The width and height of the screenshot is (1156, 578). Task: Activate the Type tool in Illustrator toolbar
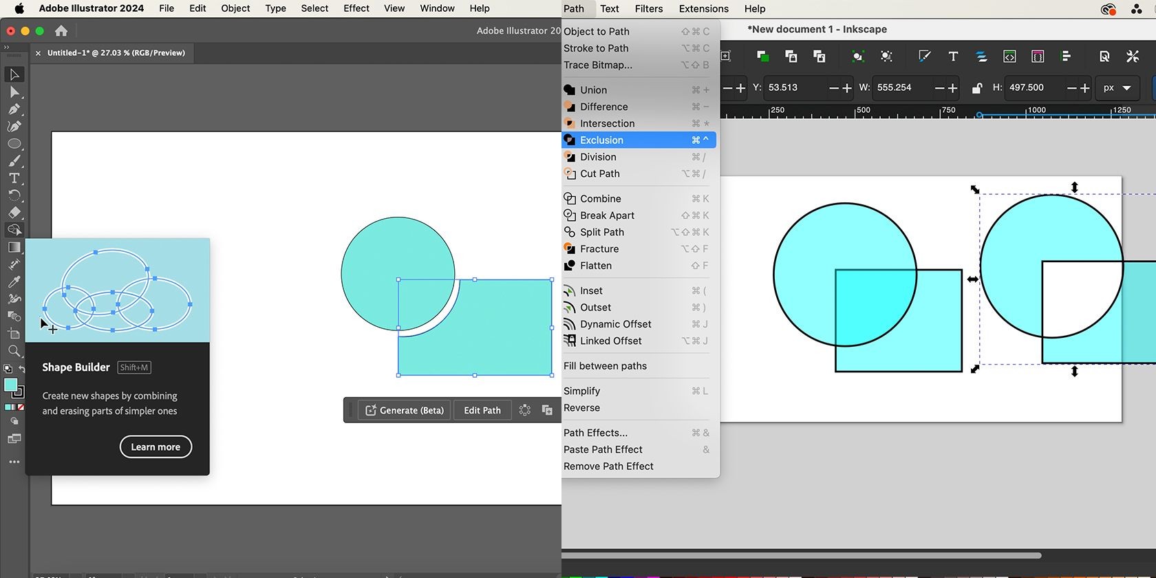(14, 178)
